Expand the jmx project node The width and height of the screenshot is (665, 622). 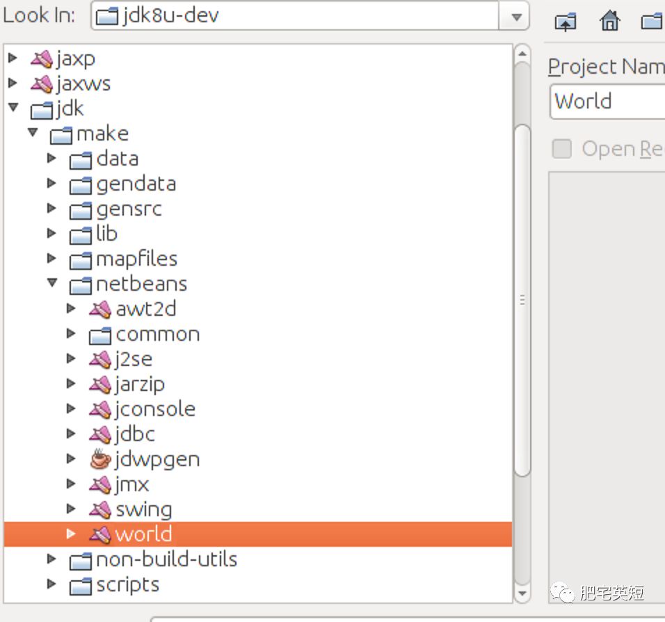71,484
